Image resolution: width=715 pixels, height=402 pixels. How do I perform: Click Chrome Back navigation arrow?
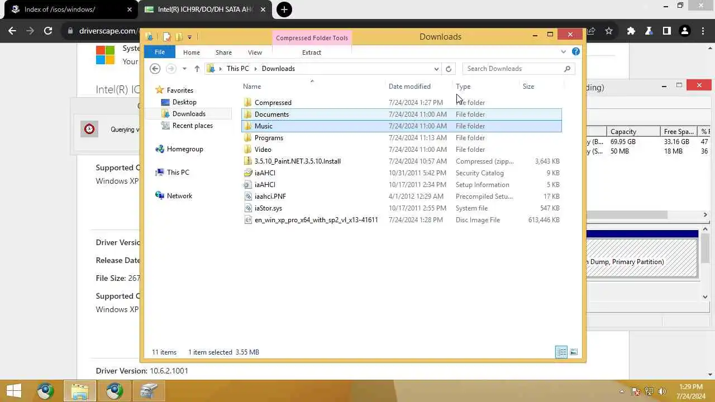pos(12,31)
